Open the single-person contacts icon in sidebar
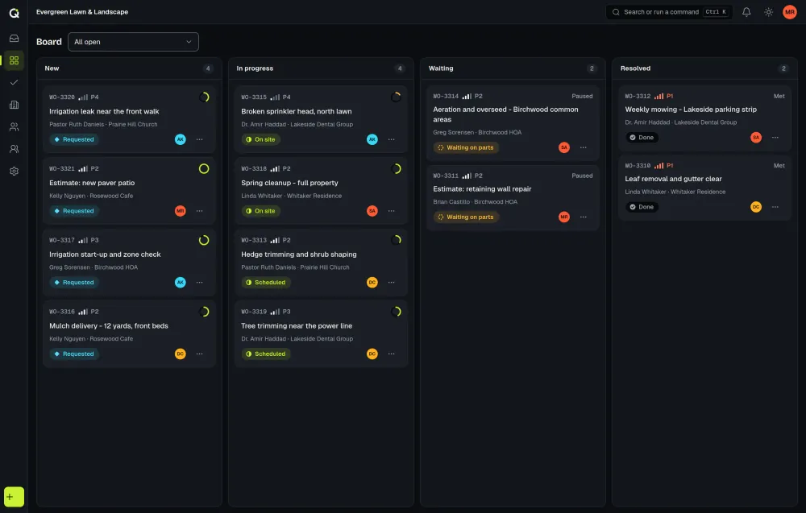This screenshot has height=513, width=806. (x=14, y=149)
